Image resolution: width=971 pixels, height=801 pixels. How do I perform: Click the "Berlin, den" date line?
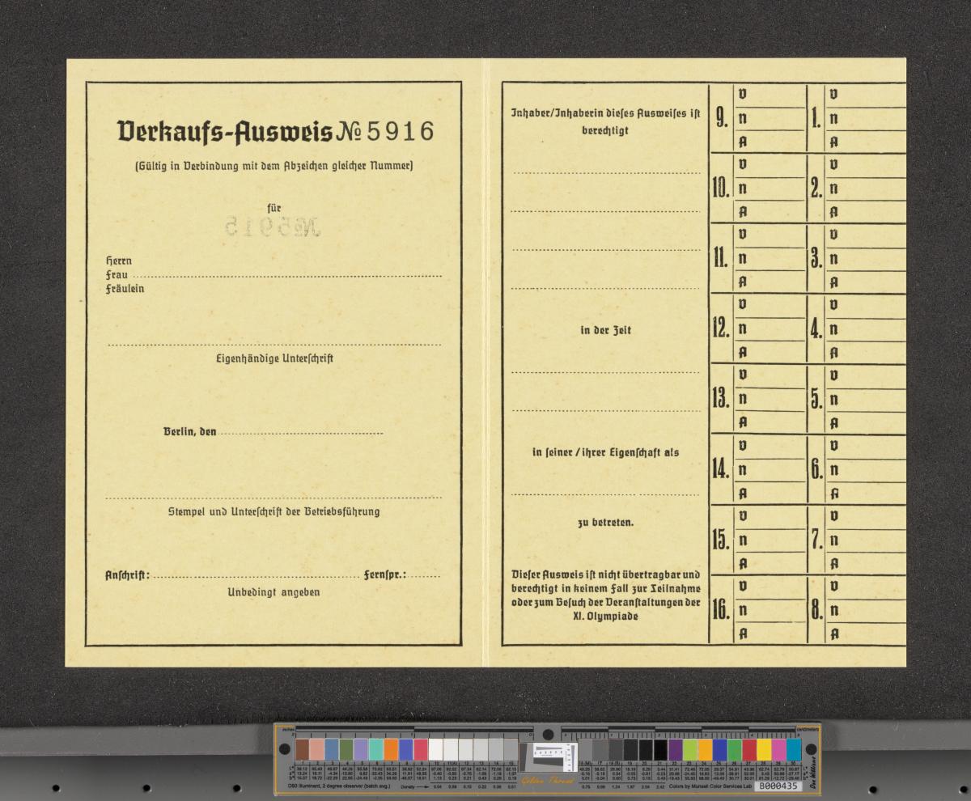300,433
